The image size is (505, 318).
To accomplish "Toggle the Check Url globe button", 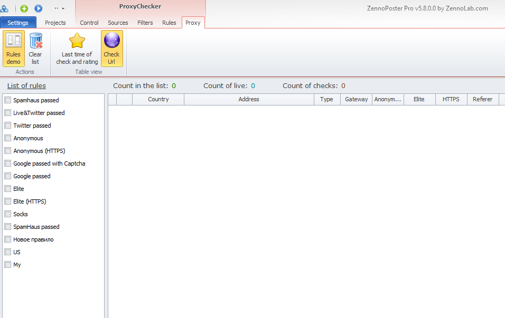I will [111, 49].
